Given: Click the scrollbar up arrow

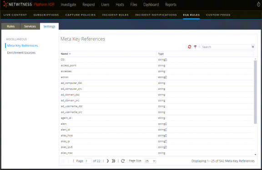Looking at the screenshot, I should coord(255,59).
